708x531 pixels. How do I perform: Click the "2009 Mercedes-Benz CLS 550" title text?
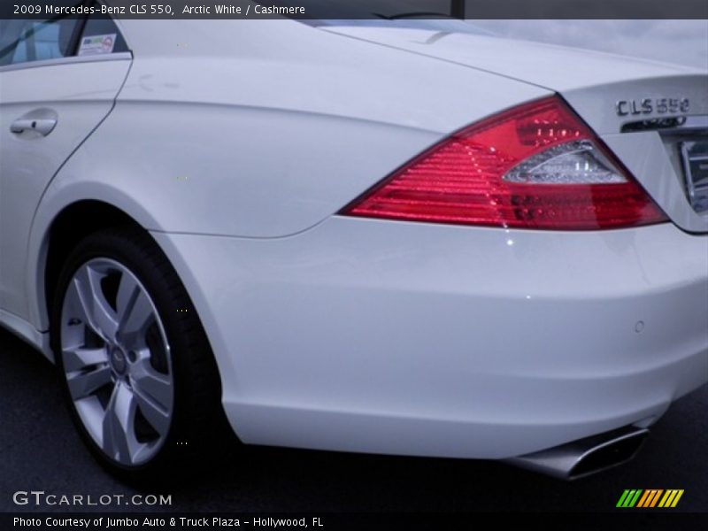[93, 10]
